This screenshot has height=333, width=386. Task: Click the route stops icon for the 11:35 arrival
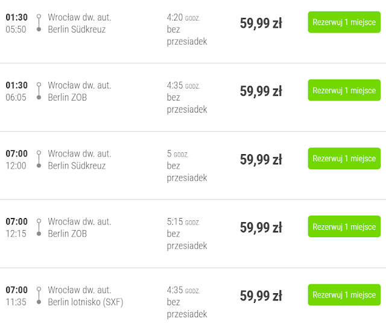click(x=39, y=296)
